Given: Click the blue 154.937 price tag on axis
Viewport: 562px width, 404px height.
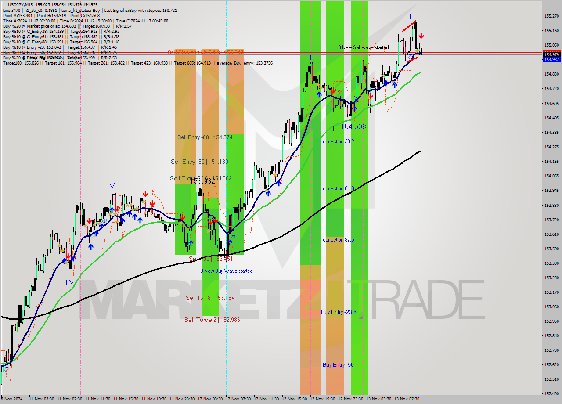Looking at the screenshot, I should pyautogui.click(x=551, y=59).
